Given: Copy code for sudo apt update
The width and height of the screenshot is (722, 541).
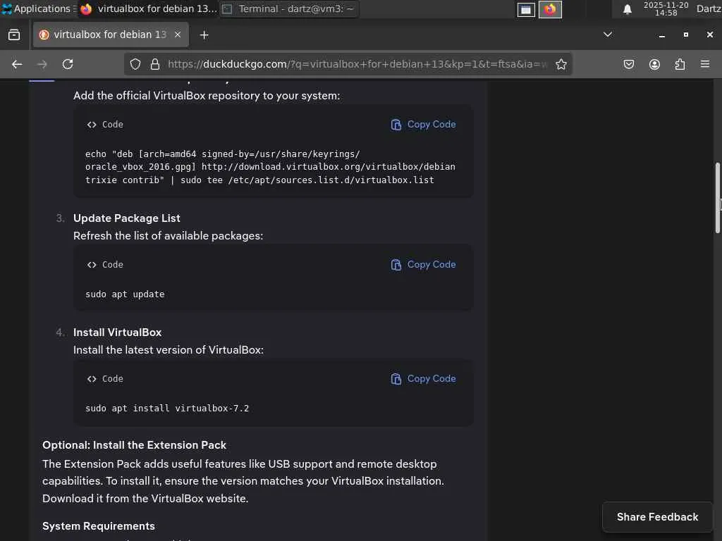Looking at the screenshot, I should (424, 265).
